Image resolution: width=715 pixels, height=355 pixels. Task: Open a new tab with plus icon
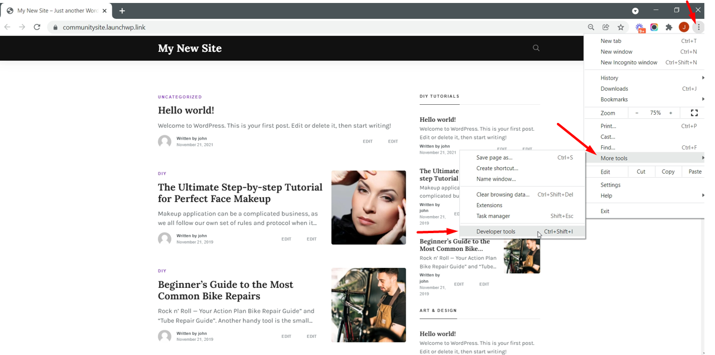point(122,11)
